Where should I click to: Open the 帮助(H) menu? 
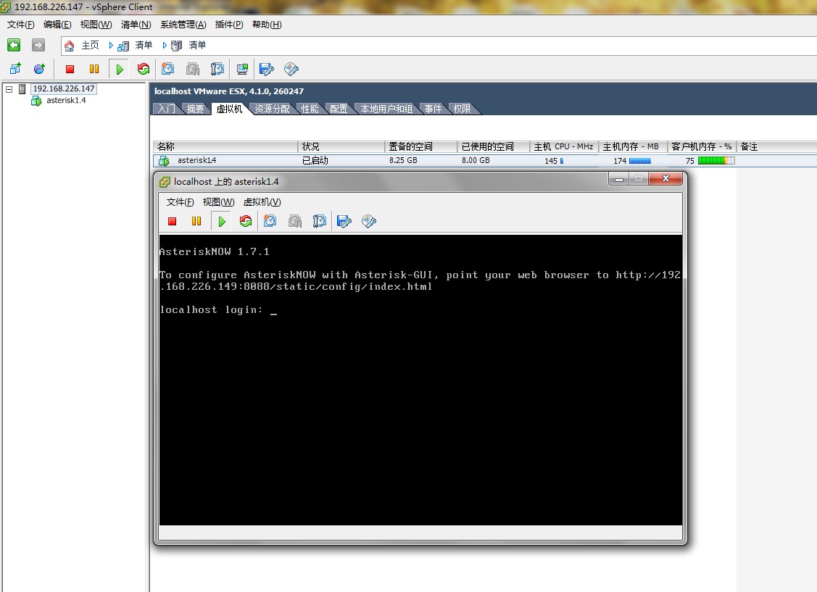[x=267, y=25]
